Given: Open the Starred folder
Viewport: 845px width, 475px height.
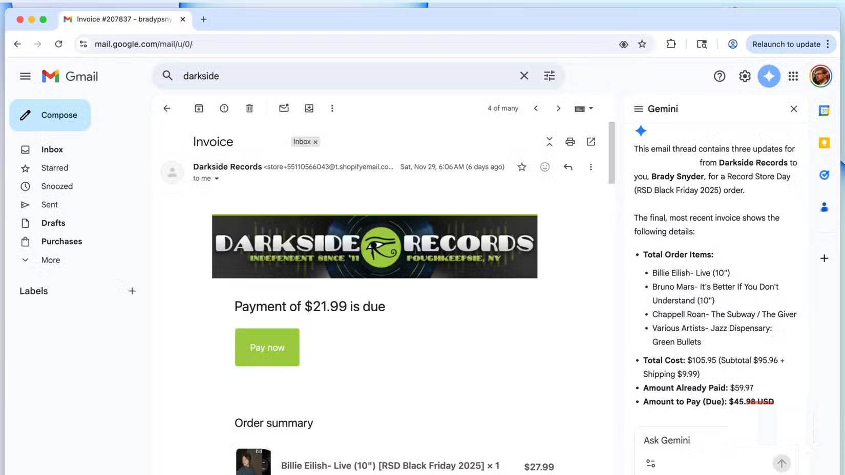Looking at the screenshot, I should [54, 168].
